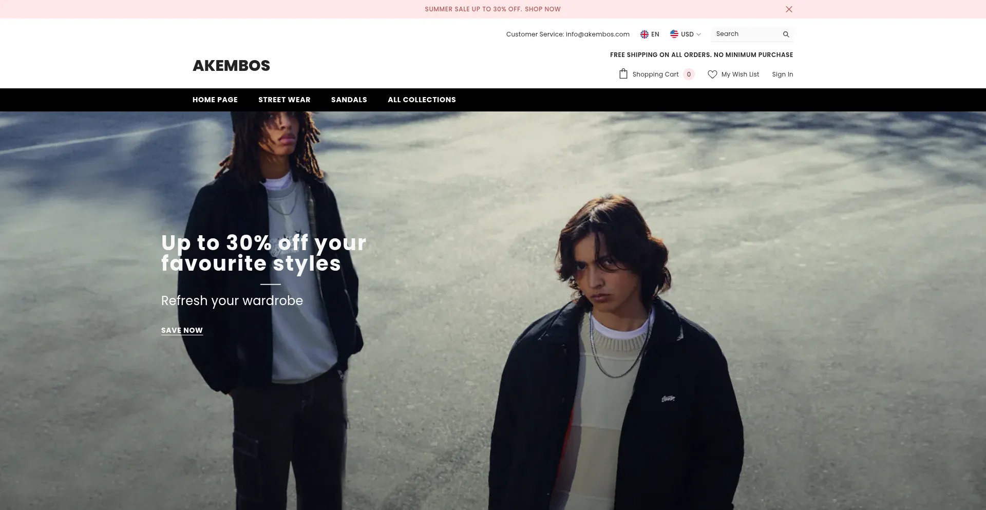Expand the USD currency dropdown arrow
Image resolution: width=986 pixels, height=510 pixels.
(x=698, y=34)
